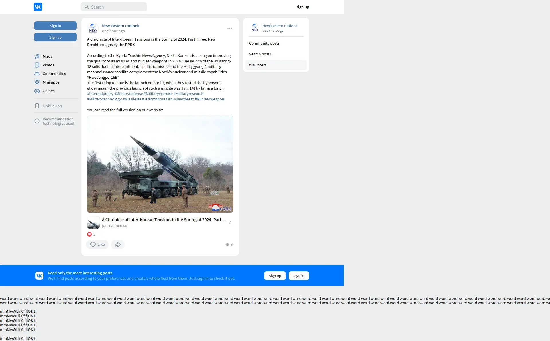Image resolution: width=550 pixels, height=341 pixels.
Task: Click the share arrow button
Action: (x=118, y=245)
